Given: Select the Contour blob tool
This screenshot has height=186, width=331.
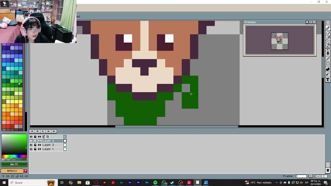Looking at the screenshot, I should pyautogui.click(x=328, y=69).
